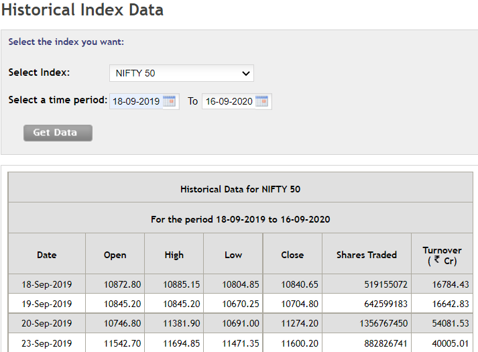
Task: Click close value 11600.20
Action: tap(300, 343)
